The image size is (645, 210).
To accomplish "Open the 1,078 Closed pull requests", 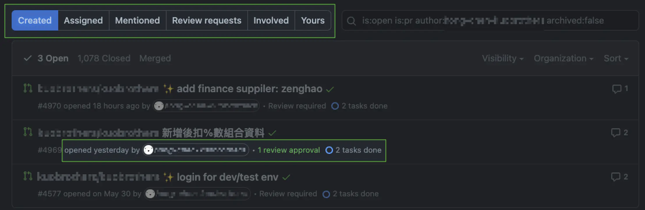I will tap(104, 58).
